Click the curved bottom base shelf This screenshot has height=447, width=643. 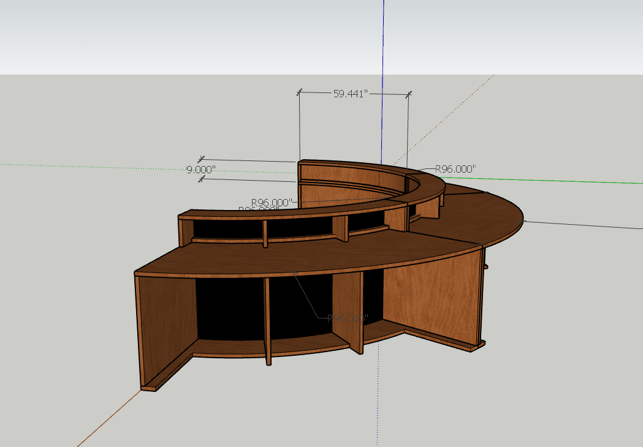click(x=306, y=347)
